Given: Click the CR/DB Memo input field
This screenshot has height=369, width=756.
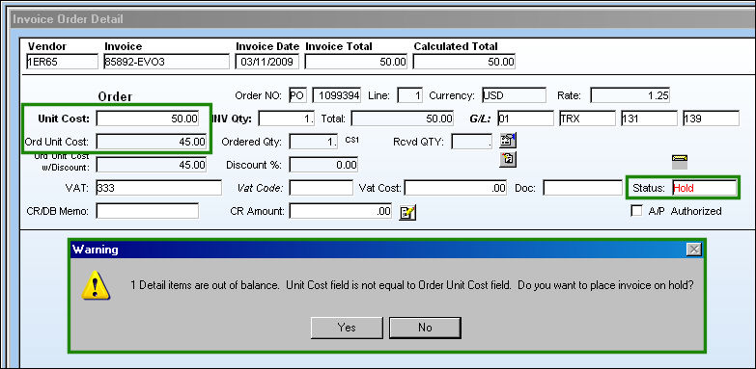Looking at the screenshot, I should [148, 211].
